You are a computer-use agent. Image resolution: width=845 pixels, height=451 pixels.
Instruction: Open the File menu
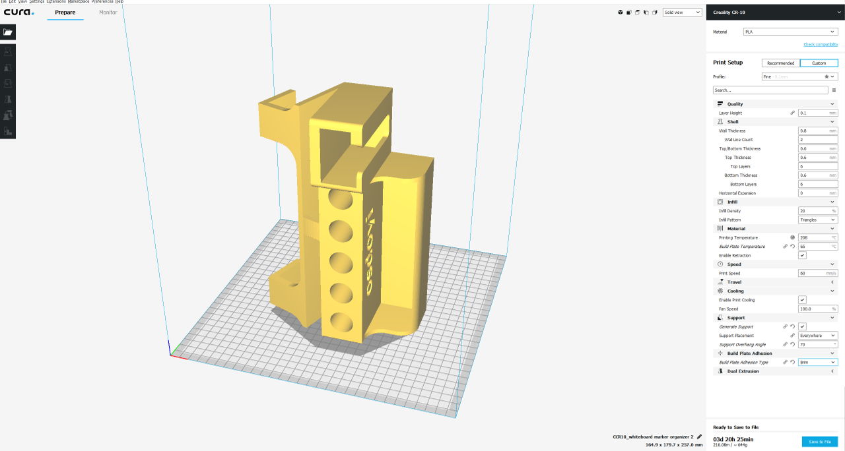point(4,2)
